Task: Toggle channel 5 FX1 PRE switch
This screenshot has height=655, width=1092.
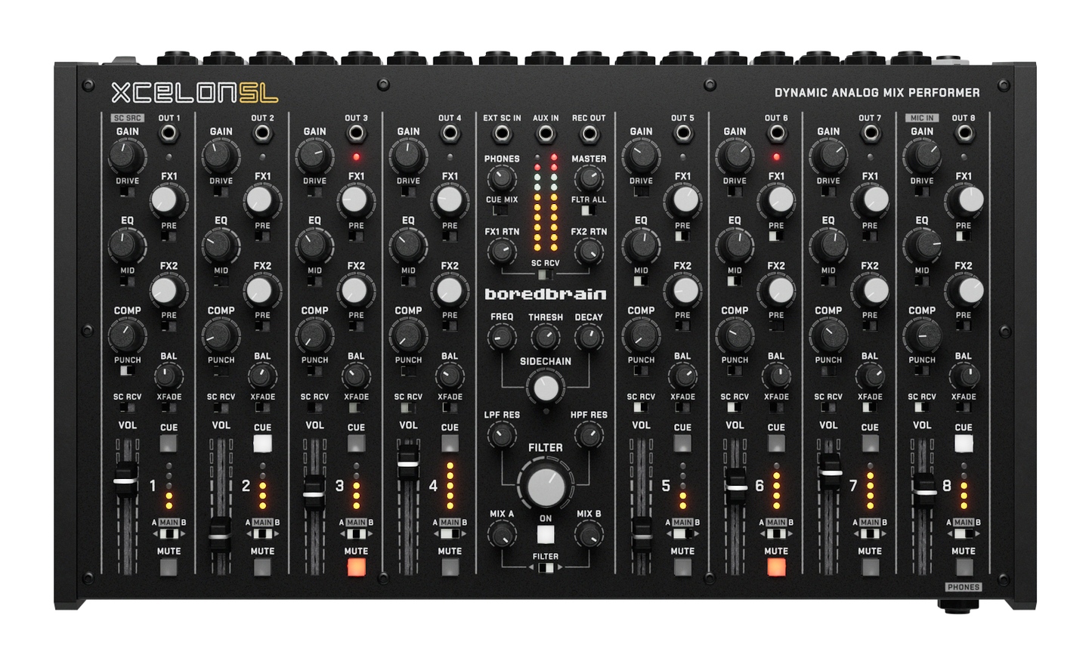Action: pyautogui.click(x=682, y=236)
